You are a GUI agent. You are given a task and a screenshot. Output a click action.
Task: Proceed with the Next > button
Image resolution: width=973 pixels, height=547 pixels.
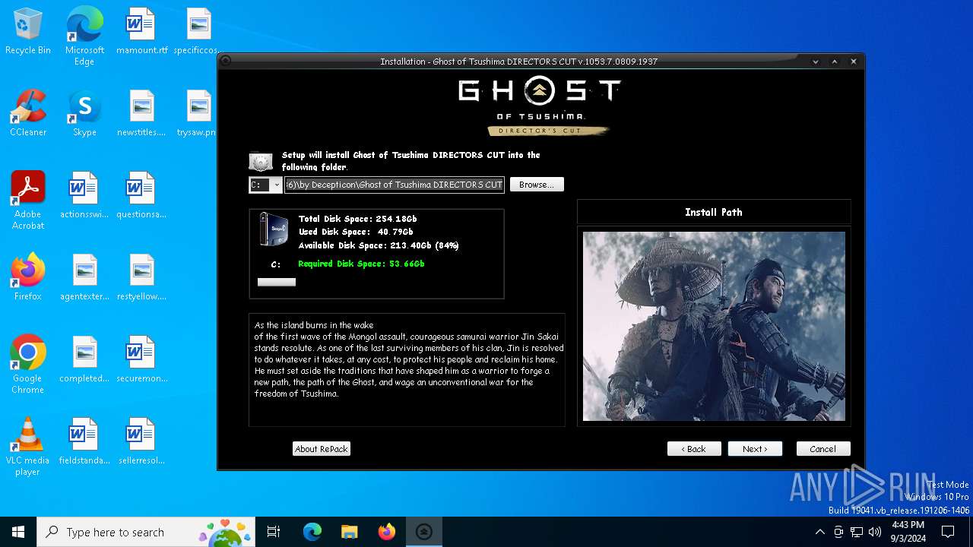(x=755, y=449)
